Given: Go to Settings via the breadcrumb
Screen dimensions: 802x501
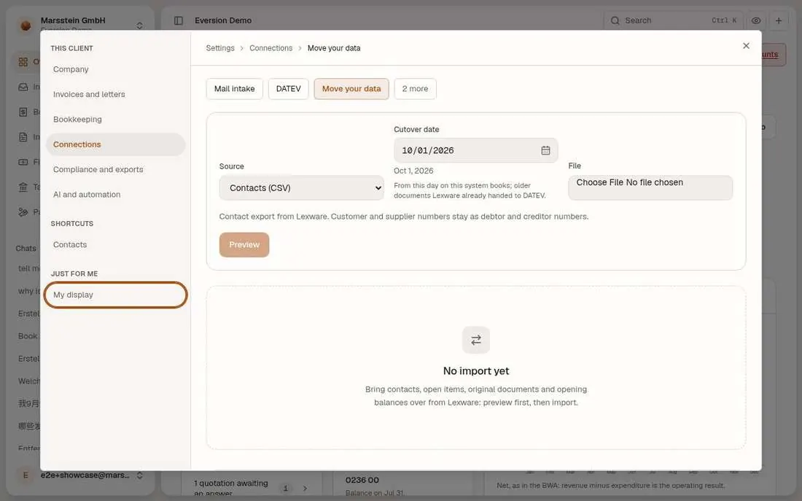Looking at the screenshot, I should coord(220,48).
